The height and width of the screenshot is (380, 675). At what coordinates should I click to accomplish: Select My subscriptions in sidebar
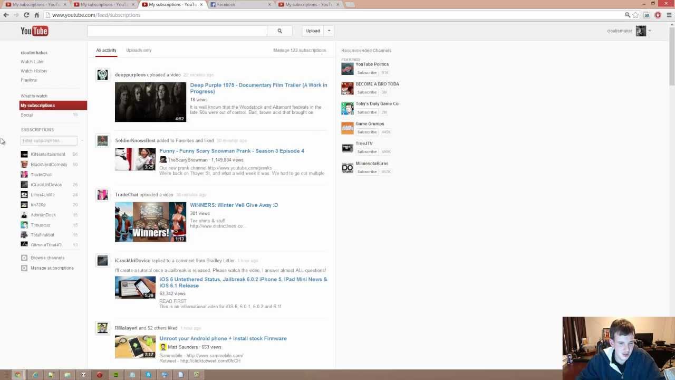tap(53, 106)
